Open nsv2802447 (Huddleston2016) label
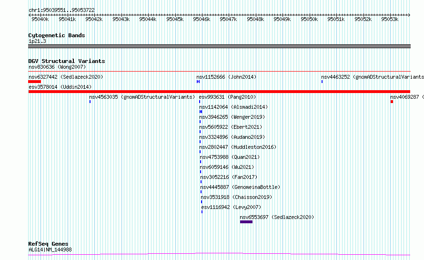Screen dimensions: 424x260 click(x=238, y=147)
